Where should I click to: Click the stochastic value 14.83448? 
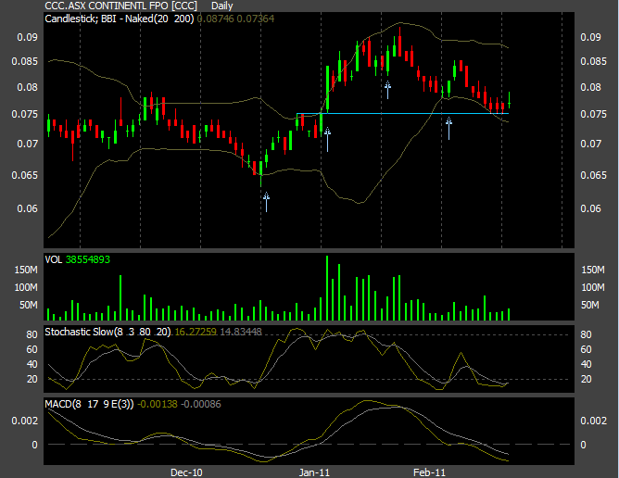241,332
